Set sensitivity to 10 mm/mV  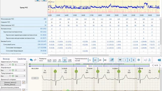[95, 60]
